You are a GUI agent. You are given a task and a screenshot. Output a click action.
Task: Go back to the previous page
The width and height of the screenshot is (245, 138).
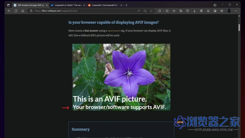pos(9,11)
